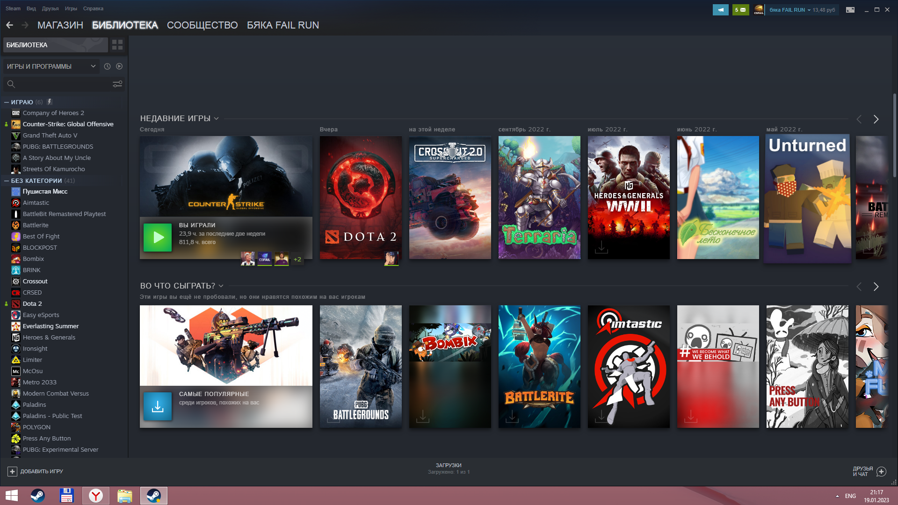Click download icon on We Become What We Behold tile
Screen dimensions: 898x505
point(691,416)
